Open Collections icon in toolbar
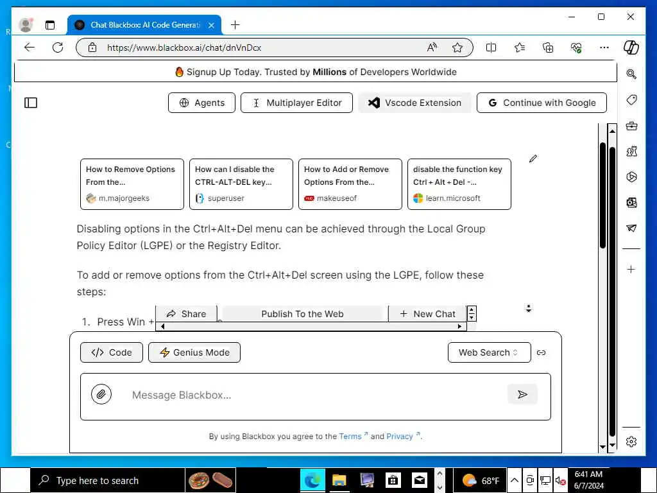This screenshot has width=657, height=493. tap(548, 48)
